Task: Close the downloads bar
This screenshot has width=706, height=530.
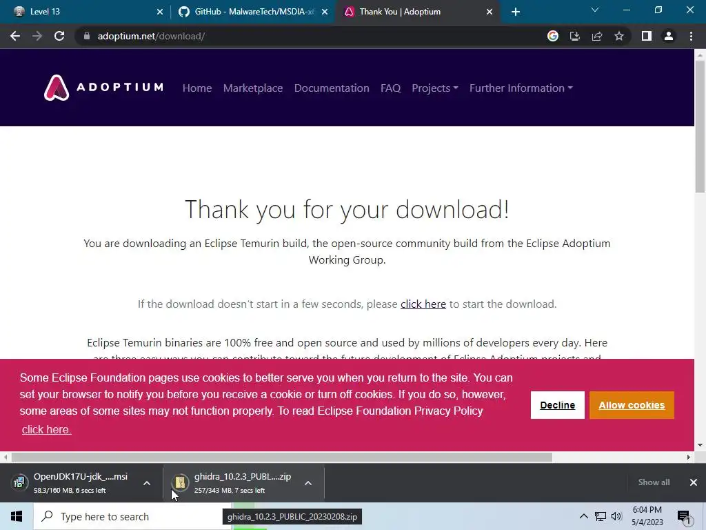Action: [694, 482]
